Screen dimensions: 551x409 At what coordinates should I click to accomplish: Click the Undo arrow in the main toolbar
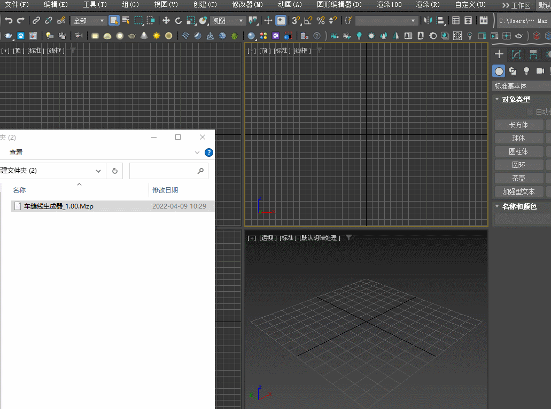click(9, 21)
